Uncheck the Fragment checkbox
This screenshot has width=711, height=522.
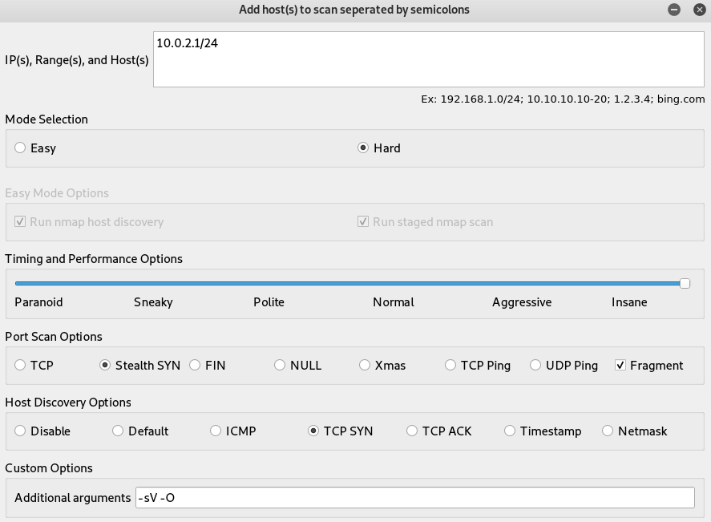click(x=620, y=366)
